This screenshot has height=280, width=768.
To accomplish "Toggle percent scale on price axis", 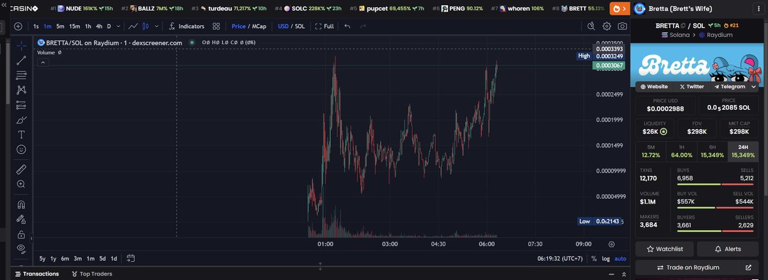I will point(594,258).
